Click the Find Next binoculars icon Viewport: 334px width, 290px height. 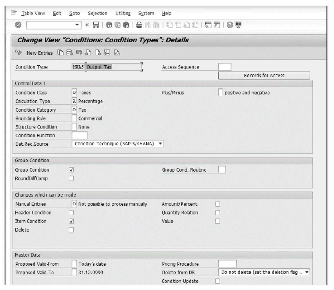click(x=156, y=25)
